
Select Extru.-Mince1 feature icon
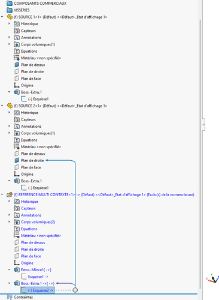point(17,269)
